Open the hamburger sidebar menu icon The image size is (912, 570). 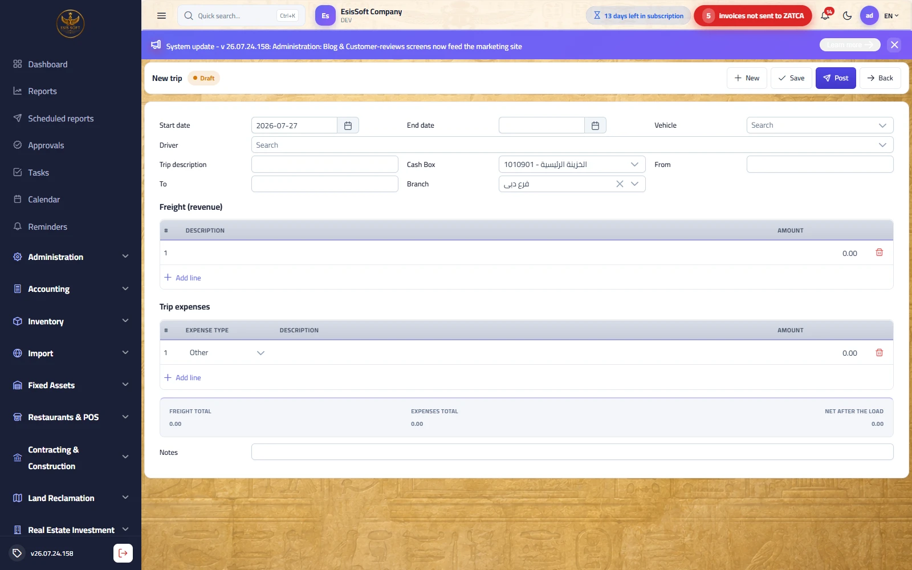point(161,16)
